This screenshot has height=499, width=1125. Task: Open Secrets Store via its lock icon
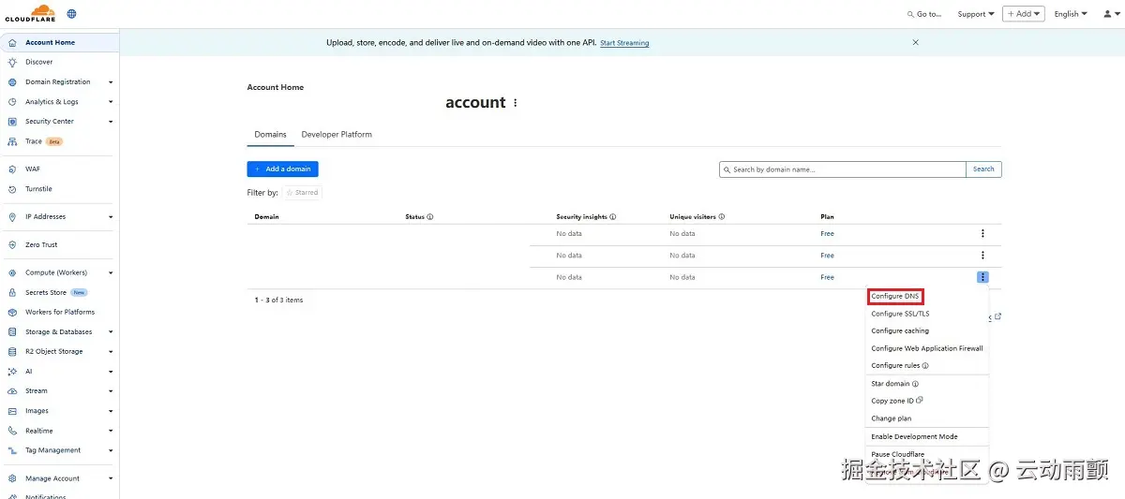(x=12, y=292)
